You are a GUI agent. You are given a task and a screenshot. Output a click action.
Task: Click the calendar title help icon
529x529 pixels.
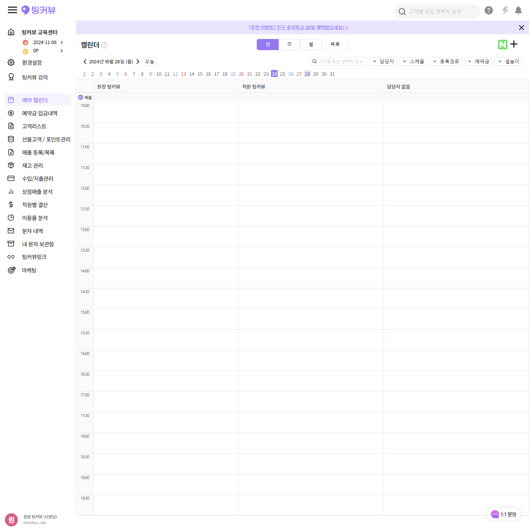[104, 45]
